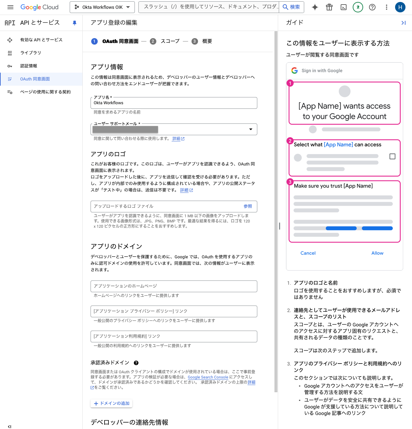Open the help question mark icon
Screen dimensions: 412x429
coord(372,7)
